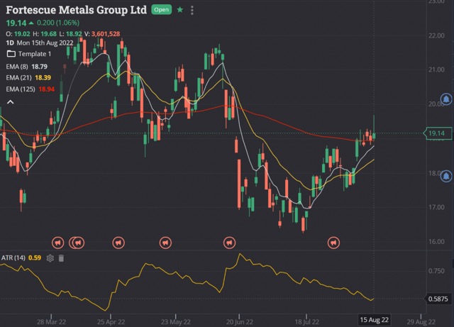Click the Open market status badge
The width and height of the screenshot is (454, 327).
point(161,11)
